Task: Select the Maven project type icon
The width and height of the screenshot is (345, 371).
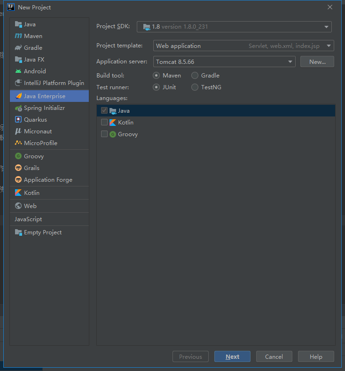Action: (x=18, y=36)
